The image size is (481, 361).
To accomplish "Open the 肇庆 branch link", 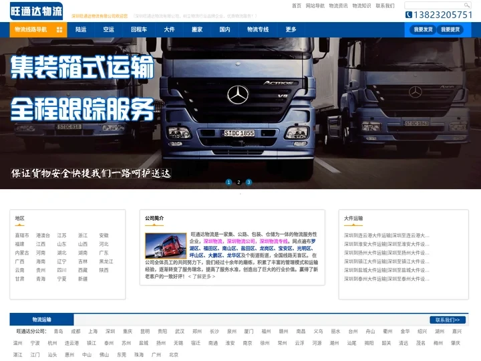I will [x=456, y=343].
